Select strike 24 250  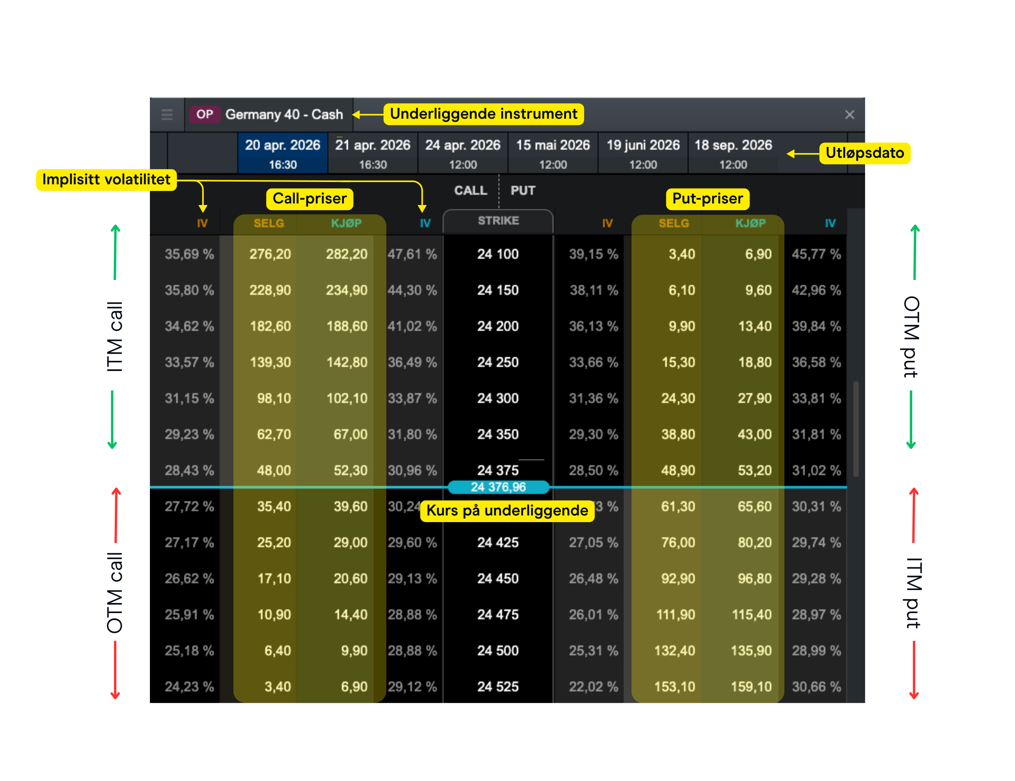[498, 362]
